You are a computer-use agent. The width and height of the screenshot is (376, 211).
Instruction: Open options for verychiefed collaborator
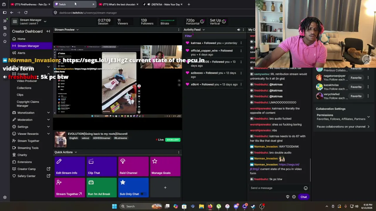click(368, 96)
